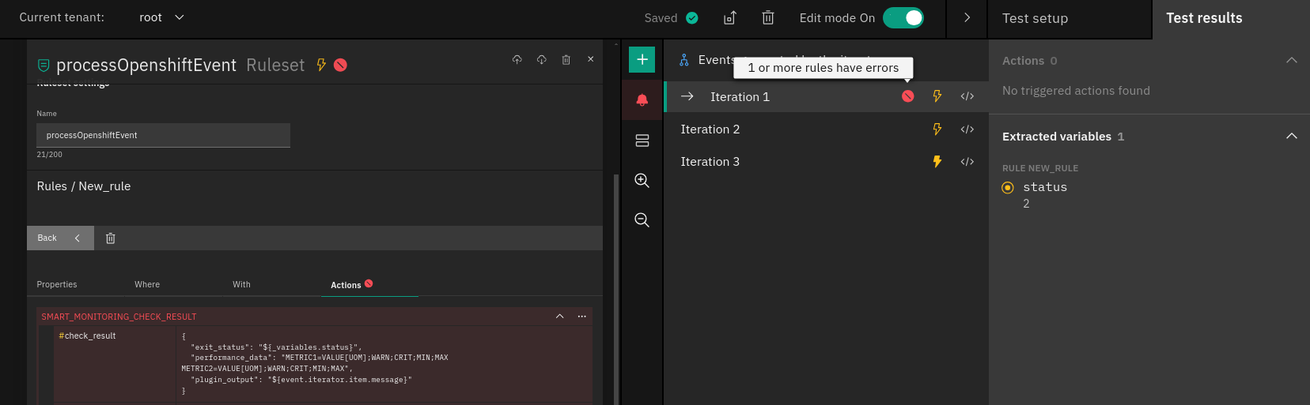Click the zoom in magnifier icon
The width and height of the screenshot is (1310, 405).
tap(642, 181)
